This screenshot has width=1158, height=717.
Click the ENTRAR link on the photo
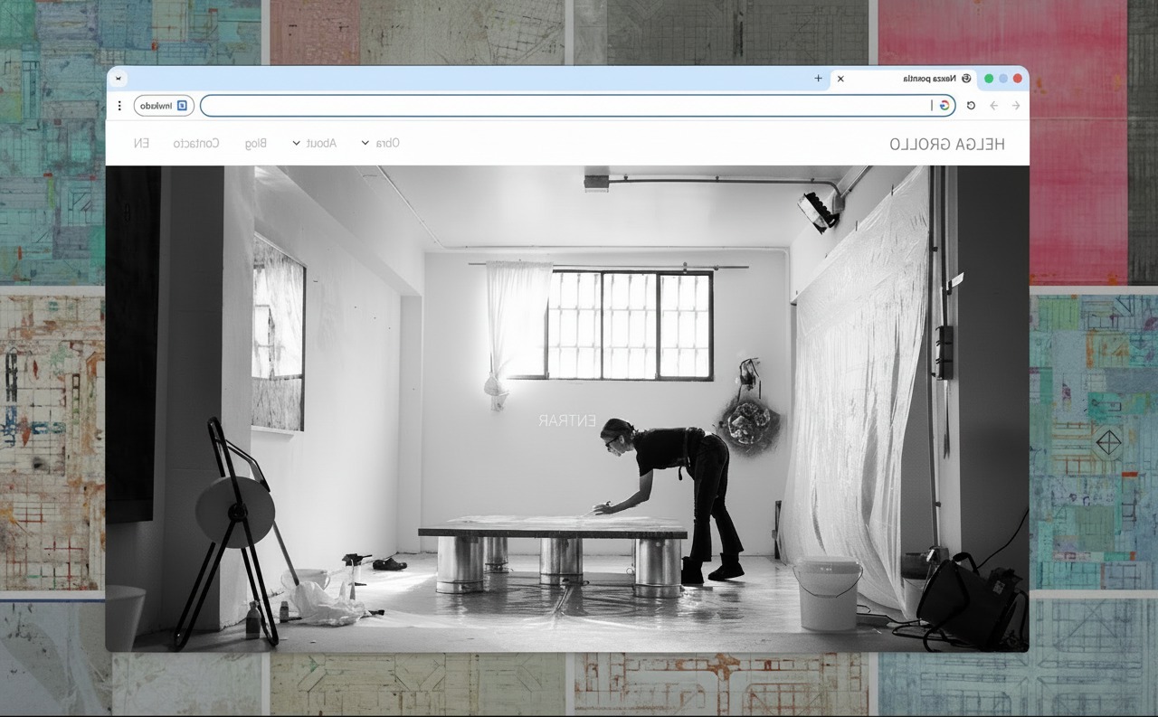pos(567,420)
